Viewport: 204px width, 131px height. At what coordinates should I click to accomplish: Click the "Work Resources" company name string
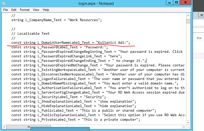[84, 20]
